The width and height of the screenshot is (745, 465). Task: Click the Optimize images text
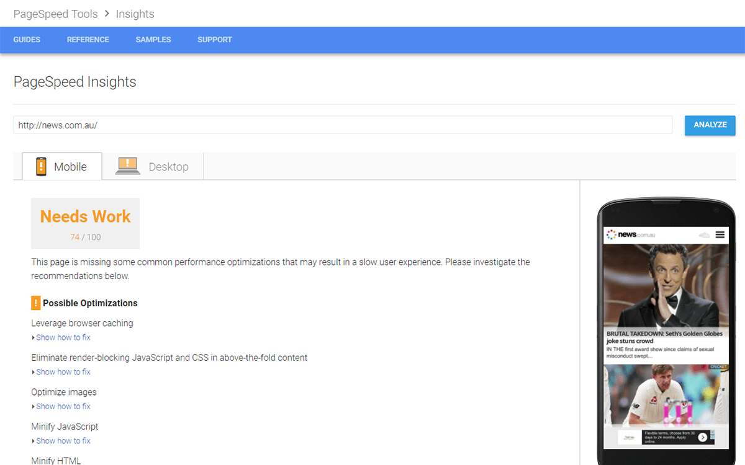(64, 392)
